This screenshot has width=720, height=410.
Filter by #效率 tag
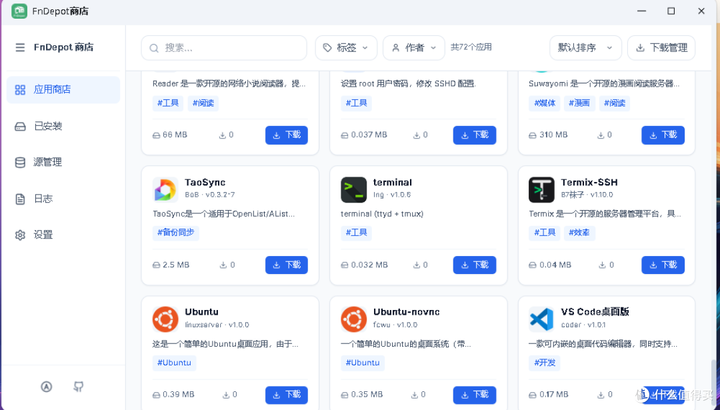tap(579, 233)
